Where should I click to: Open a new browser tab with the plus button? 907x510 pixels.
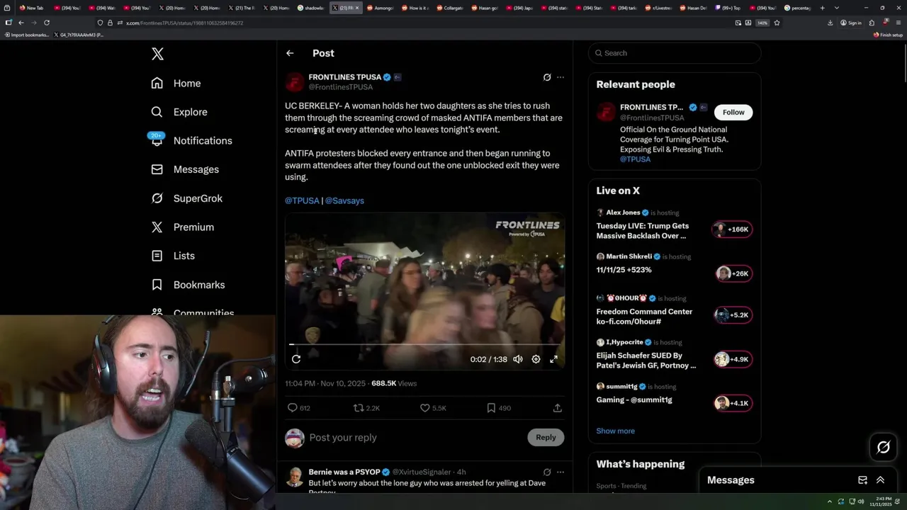[x=822, y=8]
